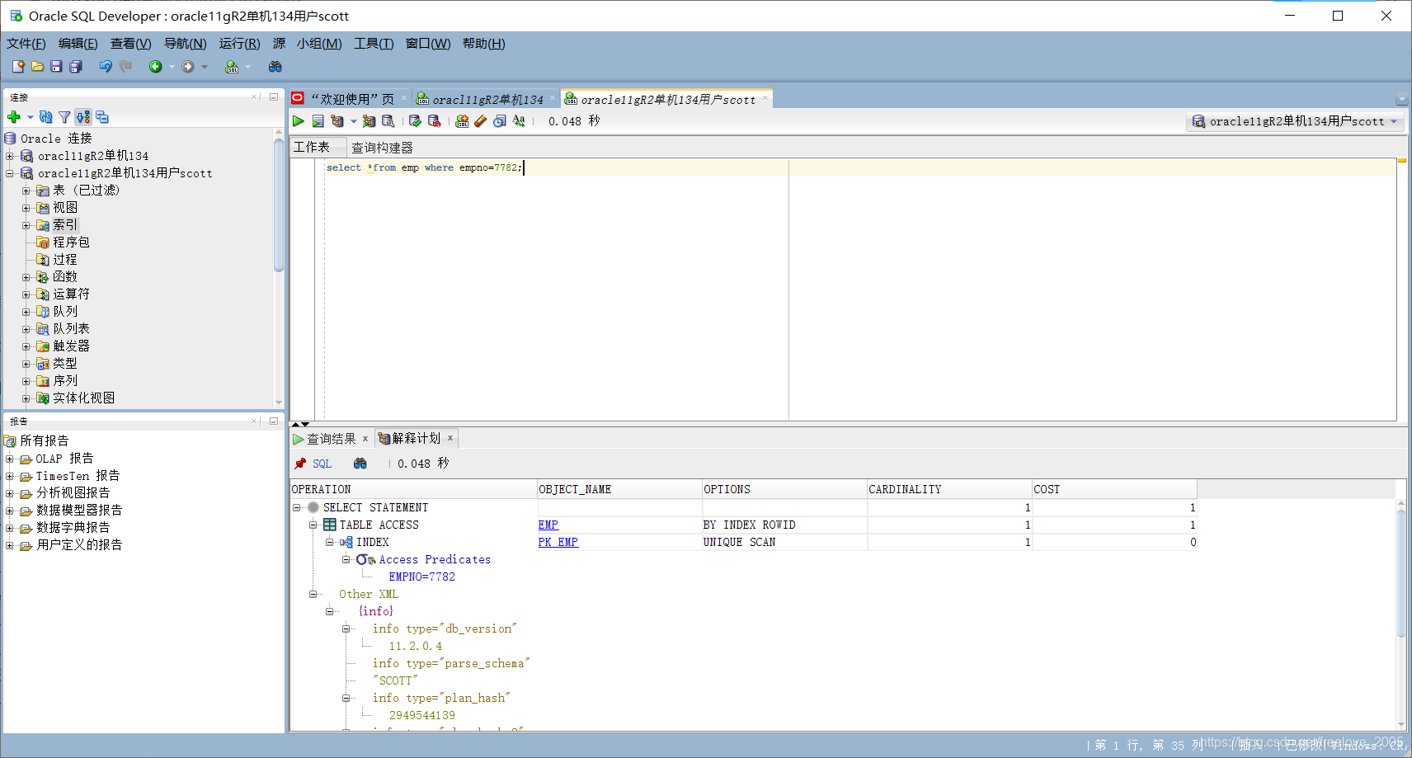Commit the transaction with the database check icon

coord(415,120)
